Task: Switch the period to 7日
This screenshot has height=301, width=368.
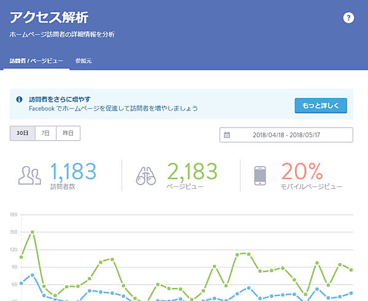Action: (45, 133)
